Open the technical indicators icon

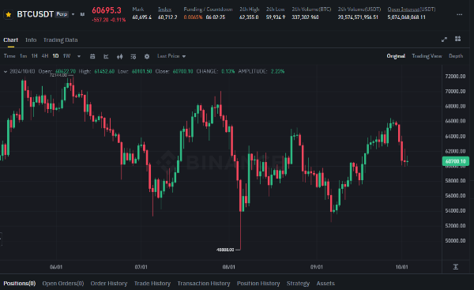[134, 57]
